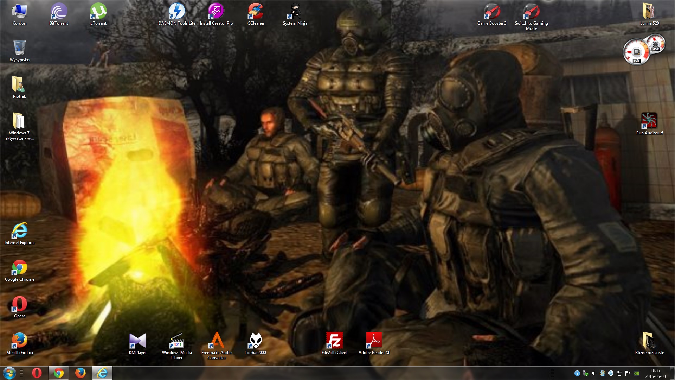
Task: Open the Windows 7 aktywator folder
Action: tap(19, 126)
